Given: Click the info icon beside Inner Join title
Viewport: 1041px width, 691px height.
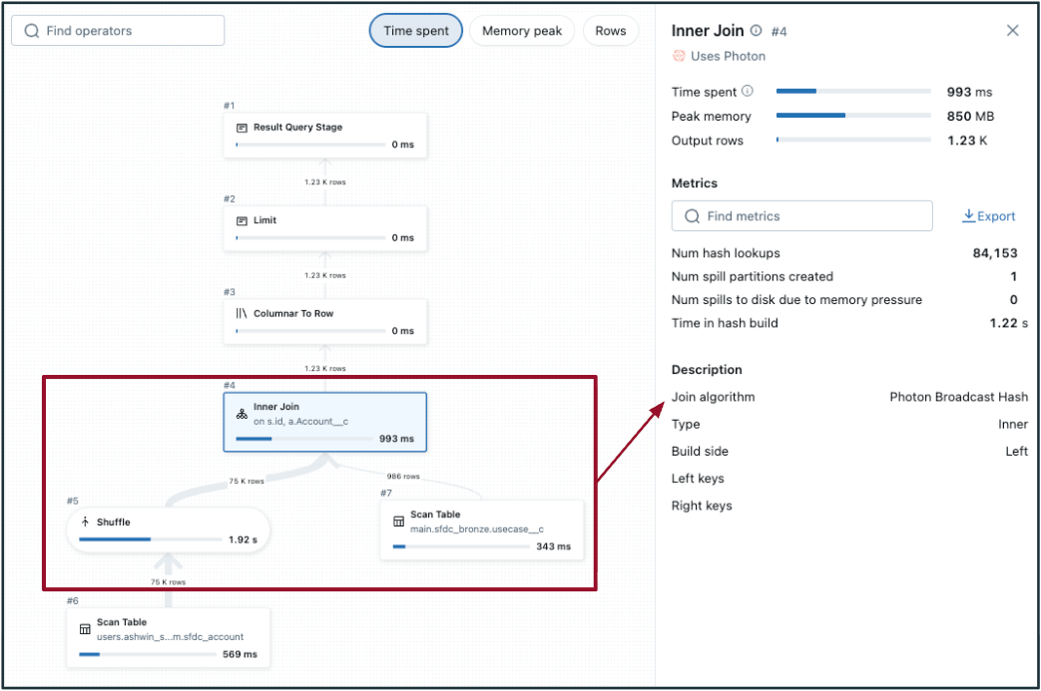Looking at the screenshot, I should tap(756, 31).
